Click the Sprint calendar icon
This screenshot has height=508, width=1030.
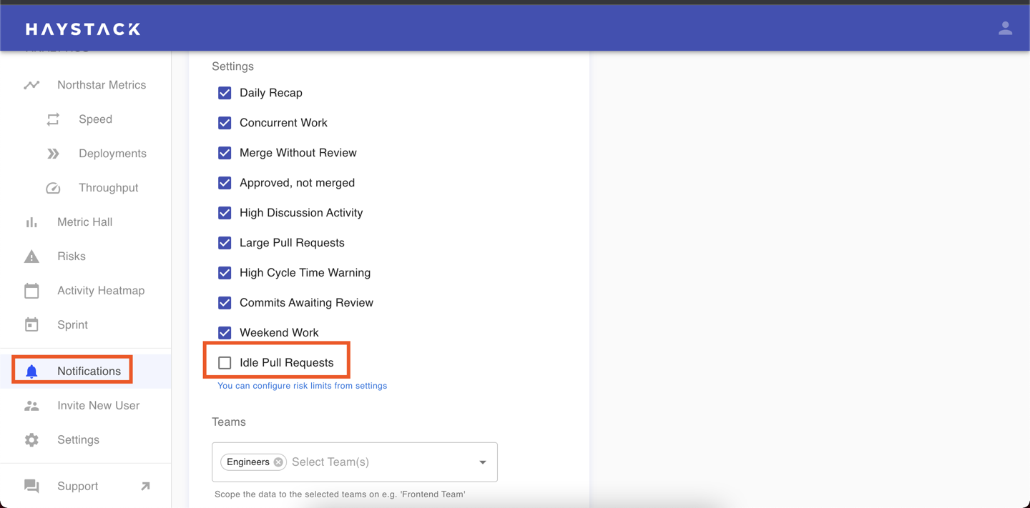coord(31,325)
